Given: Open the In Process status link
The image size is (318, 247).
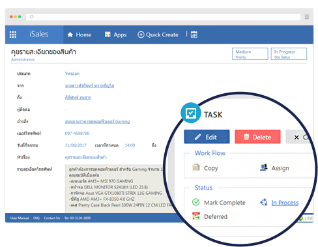Looking at the screenshot, I should coord(285,203).
